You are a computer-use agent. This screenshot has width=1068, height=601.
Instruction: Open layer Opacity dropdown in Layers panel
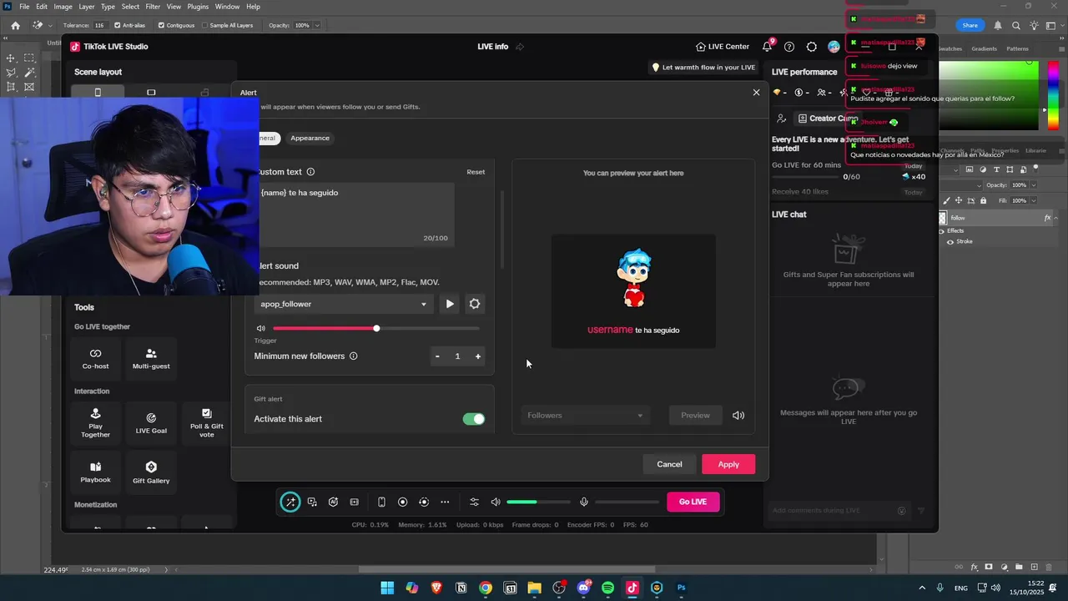tap(1034, 185)
